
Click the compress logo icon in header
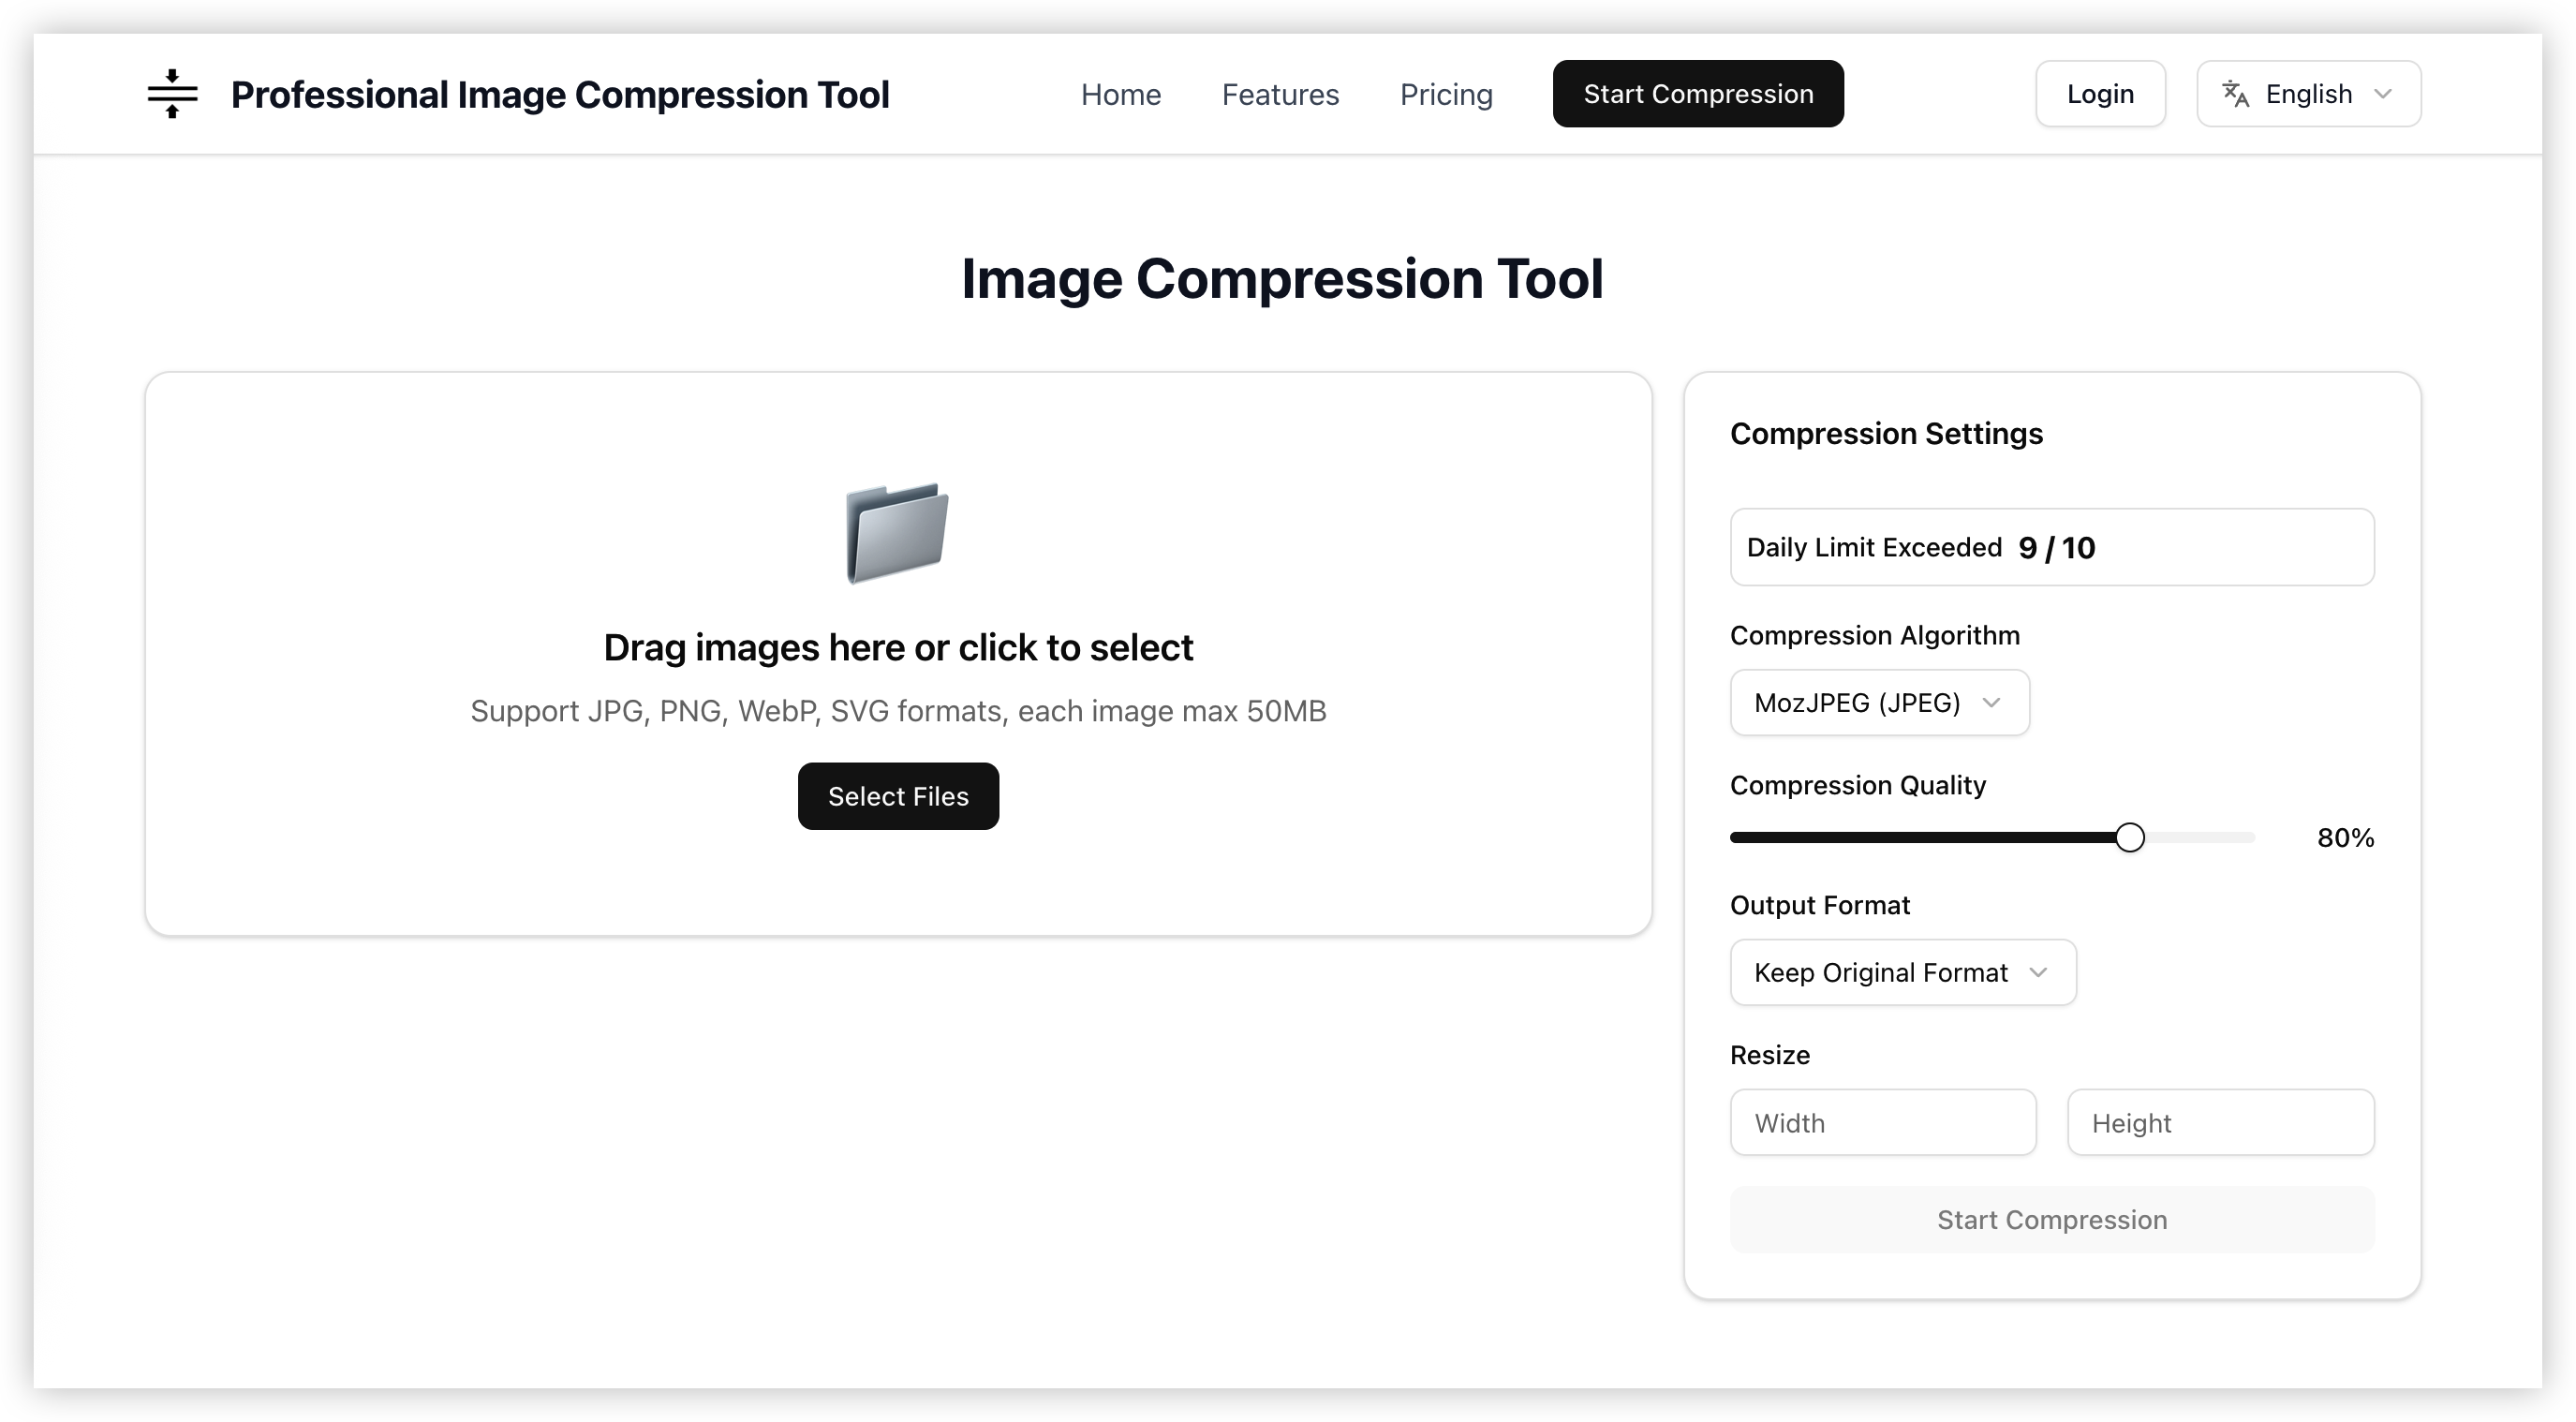(172, 94)
